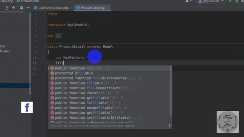244x137 pixels.
Task: Open the completion popup options (three dots)
Action: 169,126
